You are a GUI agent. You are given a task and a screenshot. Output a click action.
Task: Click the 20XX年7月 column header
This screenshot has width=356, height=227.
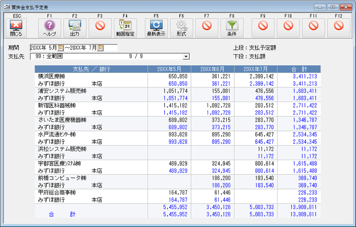point(256,69)
